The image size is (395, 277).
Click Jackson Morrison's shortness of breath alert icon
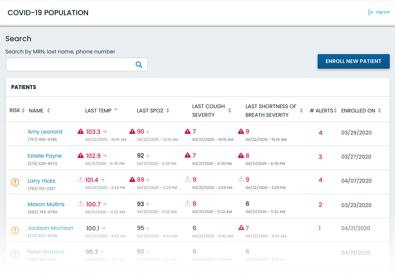(241, 228)
